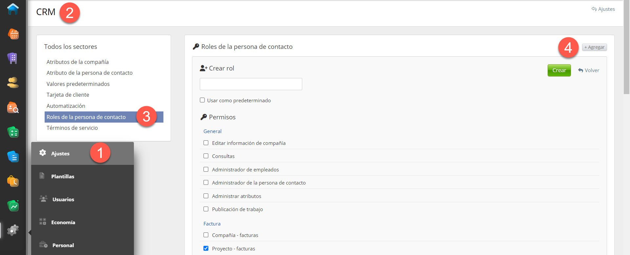Tick the Consultas permission checkbox

click(x=206, y=156)
